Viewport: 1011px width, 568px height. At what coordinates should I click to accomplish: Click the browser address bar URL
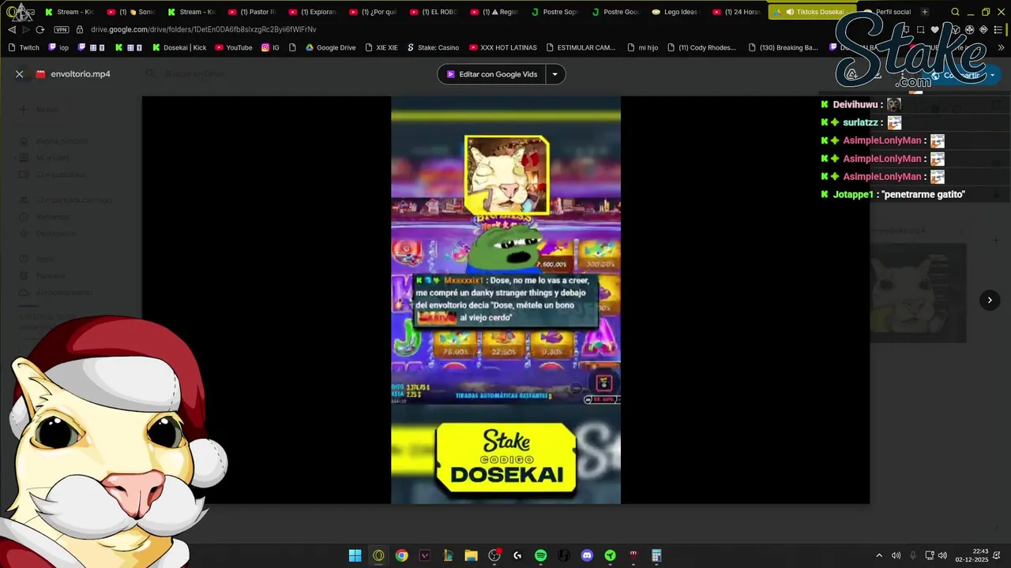[204, 29]
